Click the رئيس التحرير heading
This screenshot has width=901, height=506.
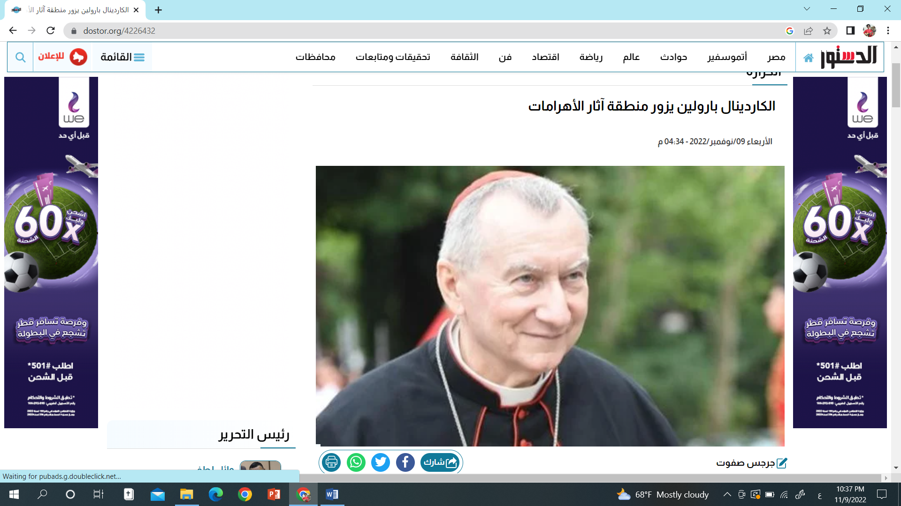click(x=253, y=435)
